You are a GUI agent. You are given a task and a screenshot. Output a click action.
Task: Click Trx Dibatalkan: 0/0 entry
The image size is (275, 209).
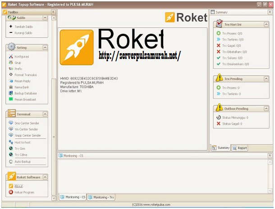coord(234,52)
